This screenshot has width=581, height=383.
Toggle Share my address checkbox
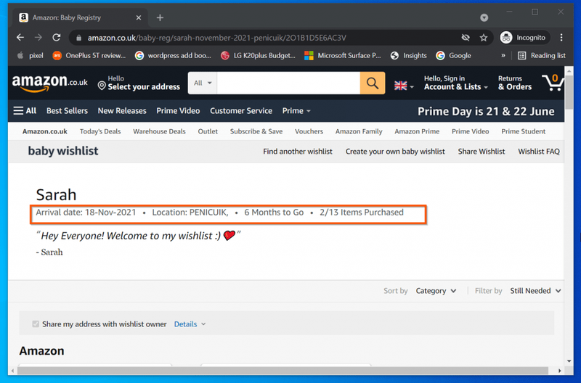coord(36,324)
